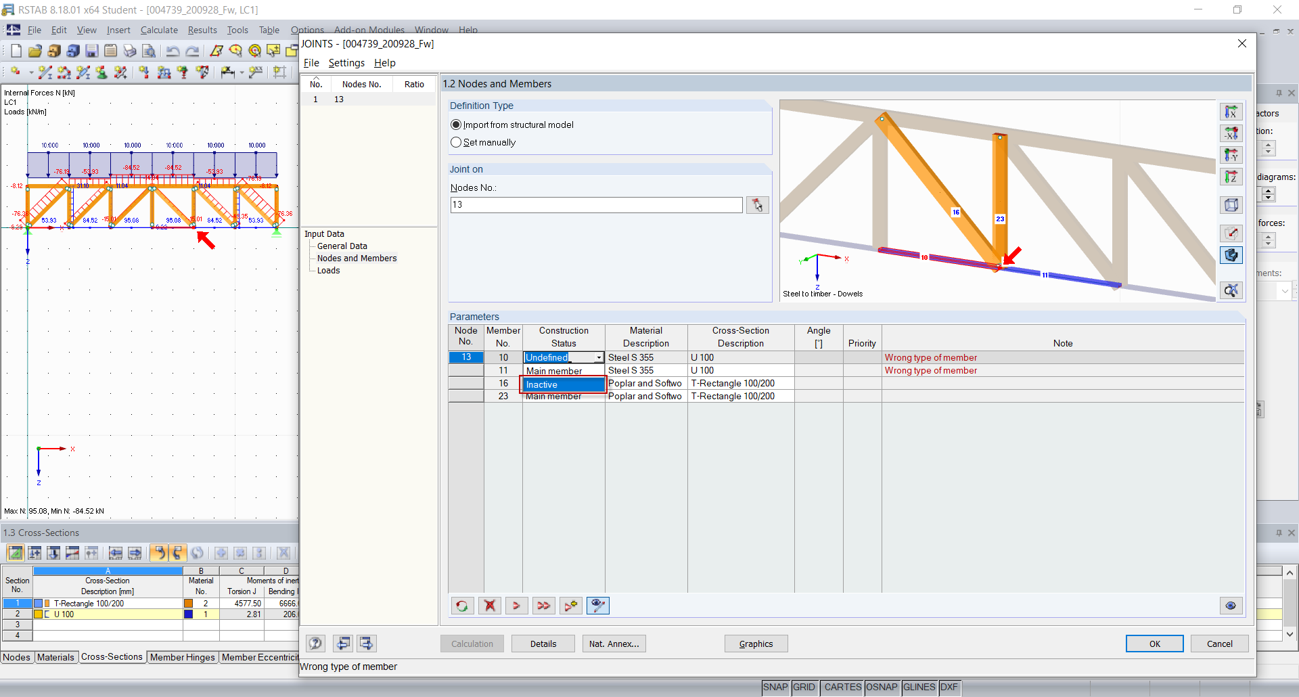Click the red X delete icon below parameters

[490, 606]
